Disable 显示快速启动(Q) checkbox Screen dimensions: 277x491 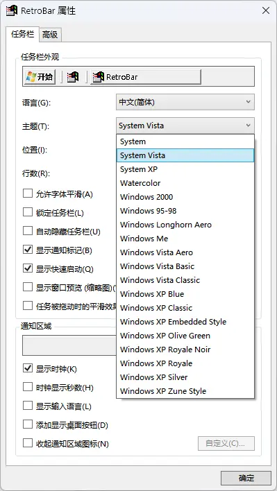tap(28, 268)
